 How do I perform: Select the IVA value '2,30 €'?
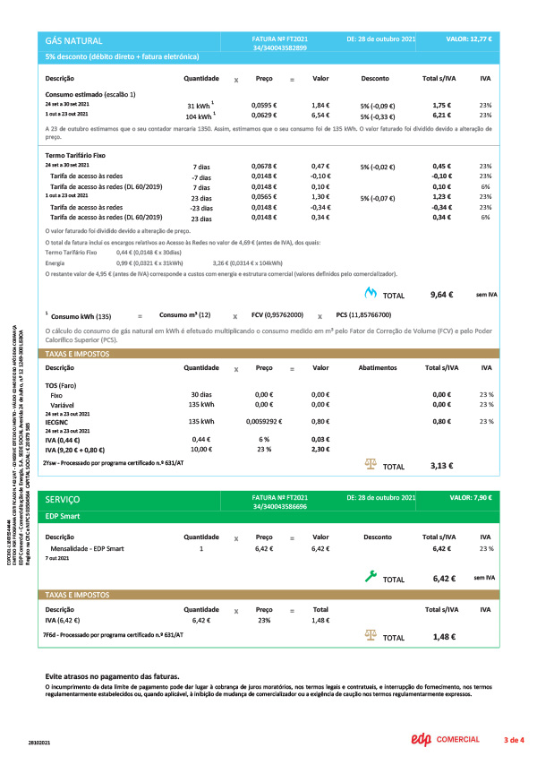[x=320, y=450]
